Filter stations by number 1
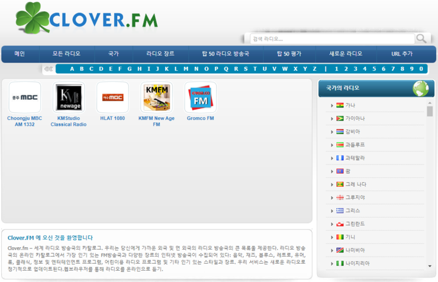 coord(336,69)
